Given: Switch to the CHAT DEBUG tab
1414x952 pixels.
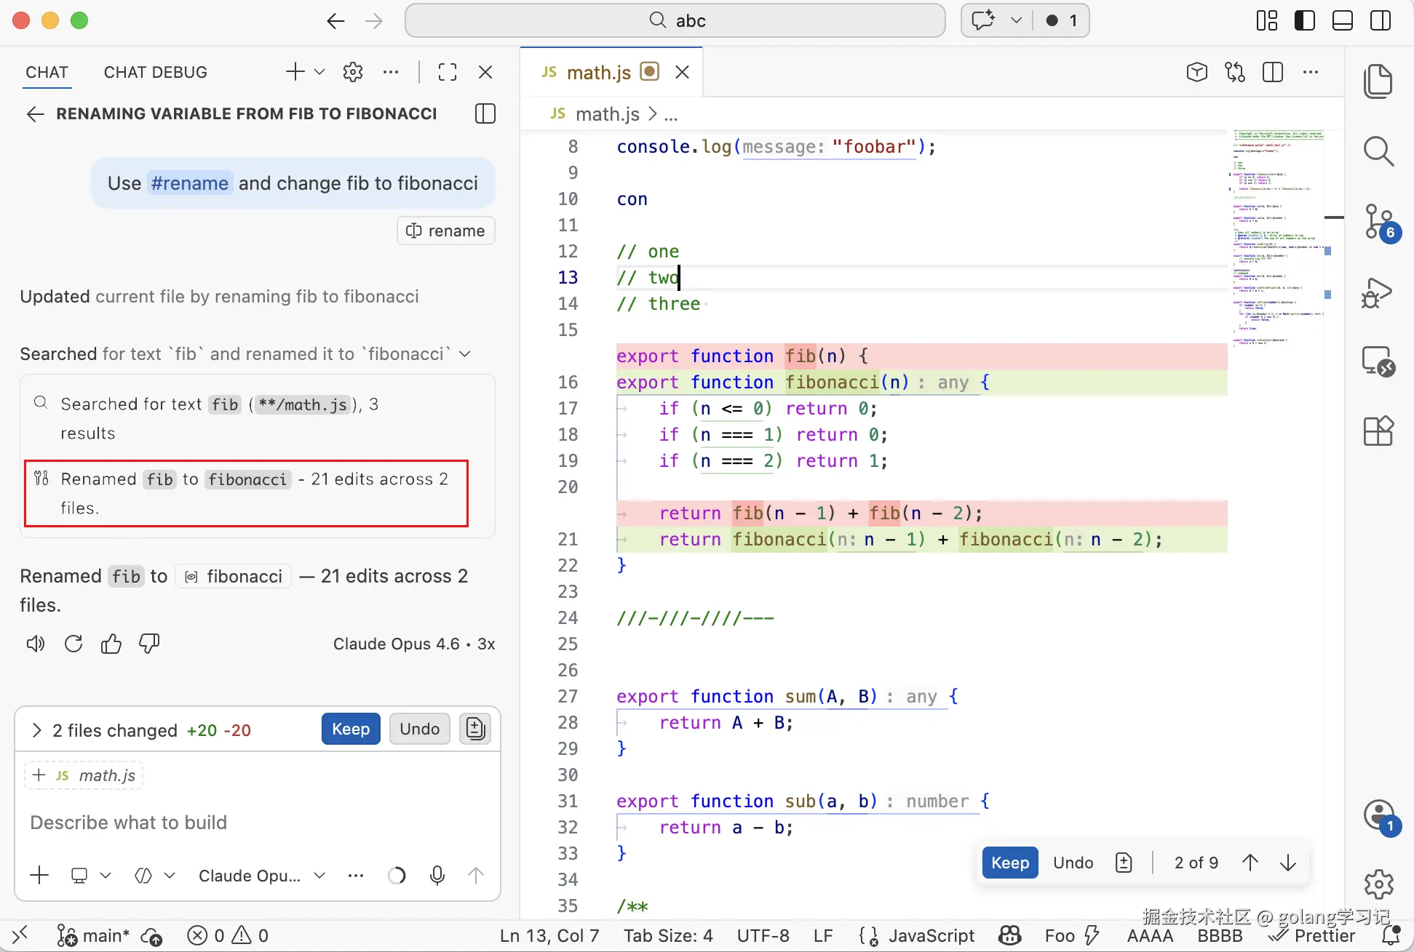Looking at the screenshot, I should pyautogui.click(x=156, y=72).
